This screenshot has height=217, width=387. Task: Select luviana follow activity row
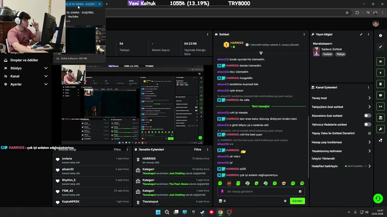click(93, 160)
